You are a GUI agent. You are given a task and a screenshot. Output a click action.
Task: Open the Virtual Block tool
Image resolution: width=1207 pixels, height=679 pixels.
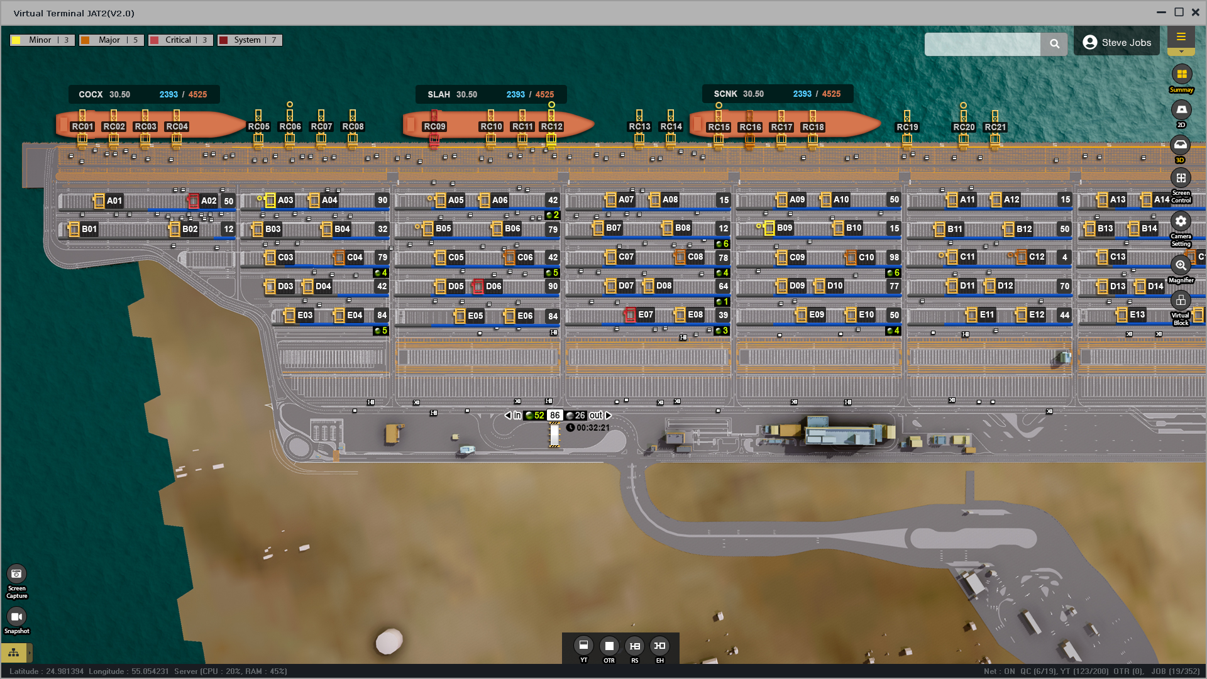(x=1181, y=301)
